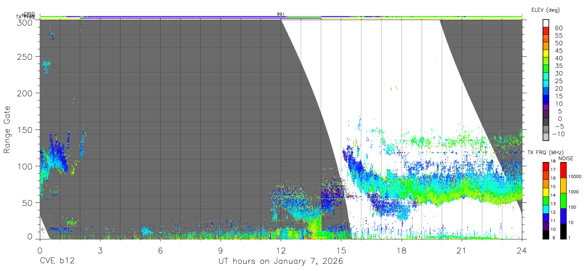Select the white top box of ELEV colorbar

pyautogui.click(x=546, y=23)
